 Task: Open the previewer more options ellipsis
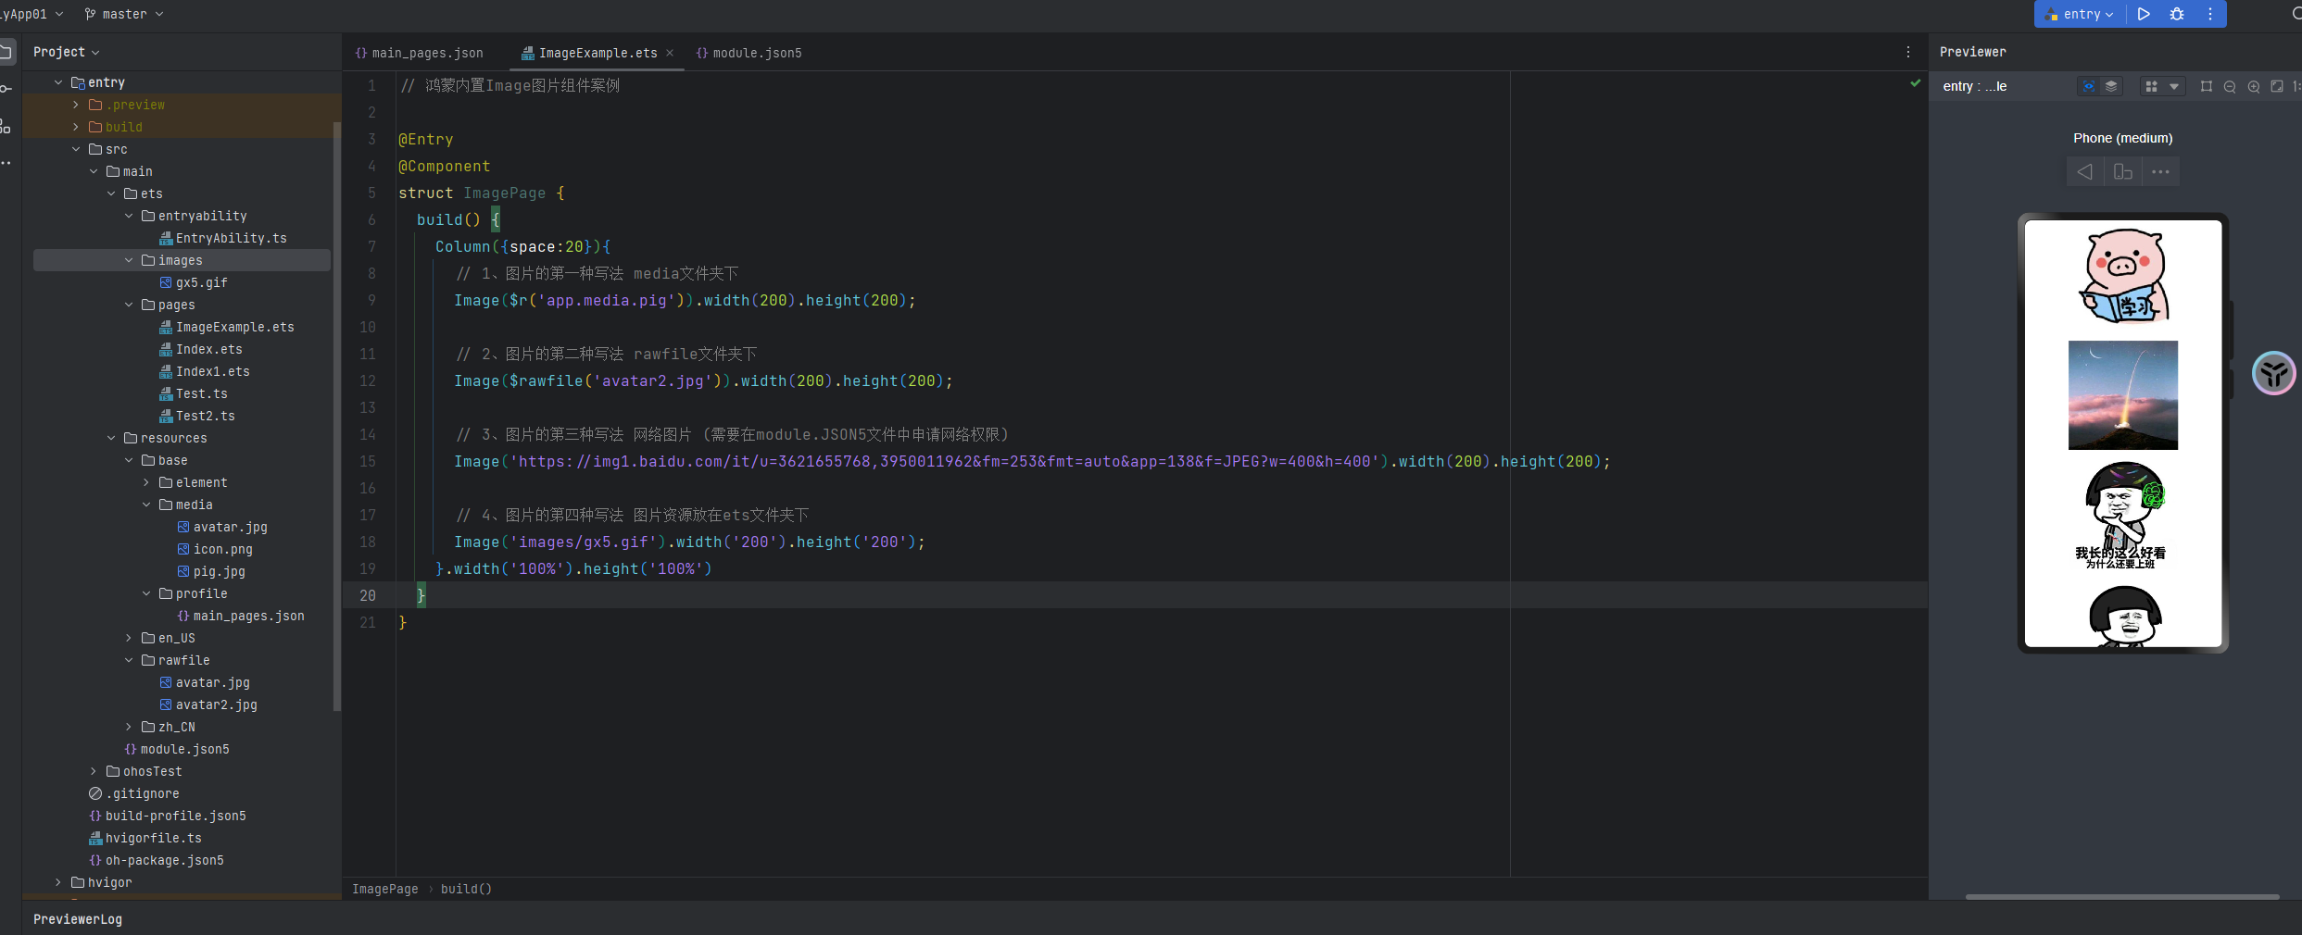tap(2160, 171)
